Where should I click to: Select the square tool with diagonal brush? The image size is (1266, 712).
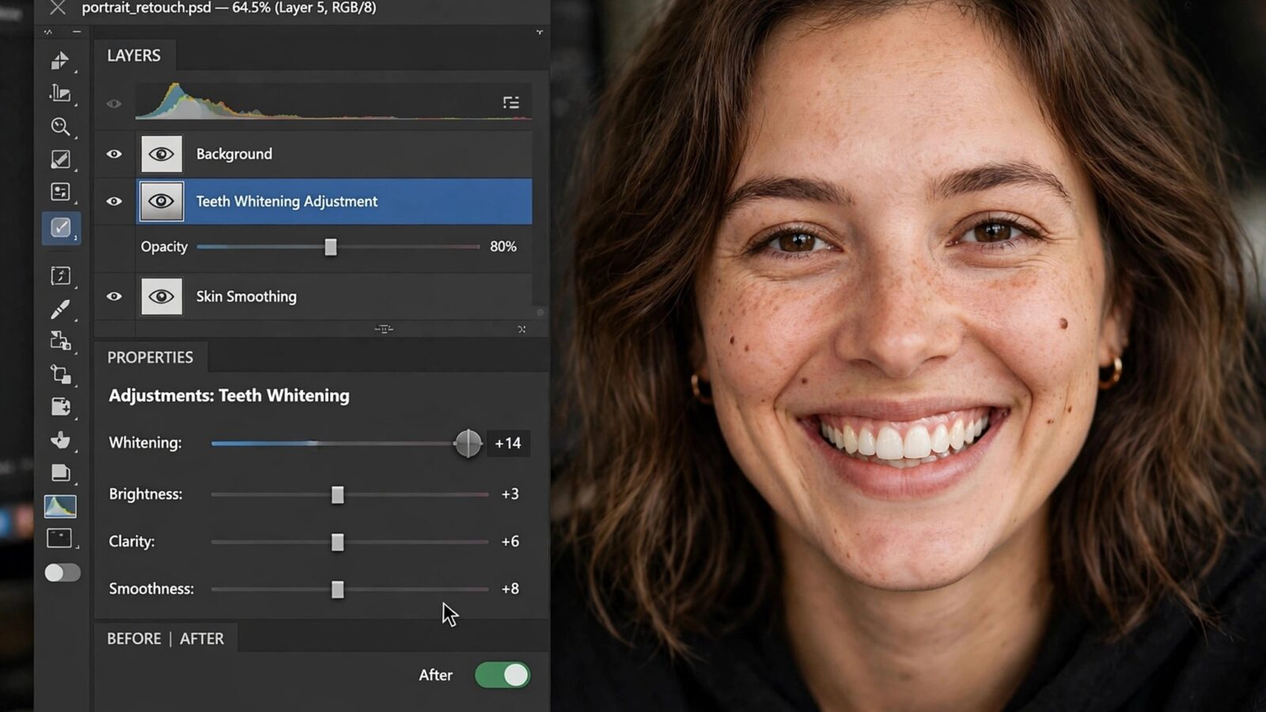[x=60, y=159]
